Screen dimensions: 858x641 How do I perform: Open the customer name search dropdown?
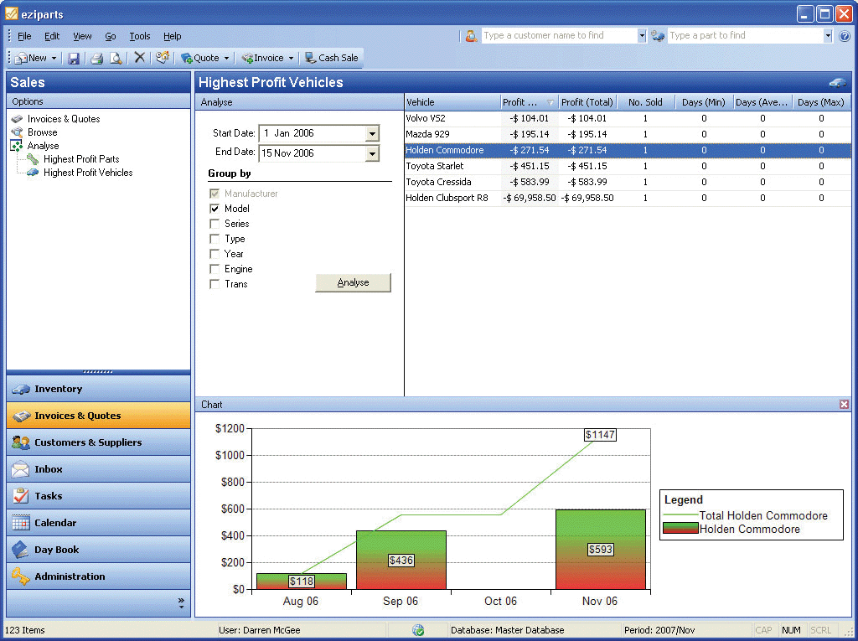[642, 35]
